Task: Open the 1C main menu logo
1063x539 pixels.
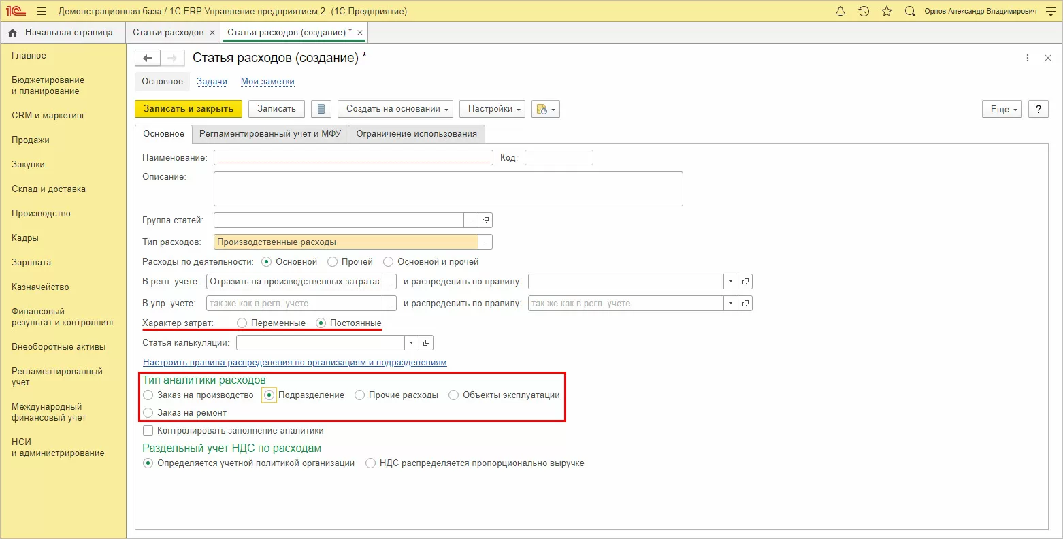Action: coord(16,12)
